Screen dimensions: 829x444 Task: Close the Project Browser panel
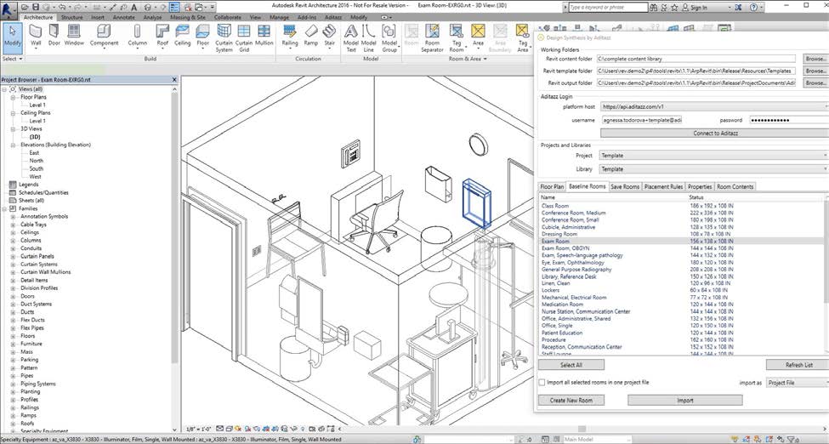click(174, 80)
